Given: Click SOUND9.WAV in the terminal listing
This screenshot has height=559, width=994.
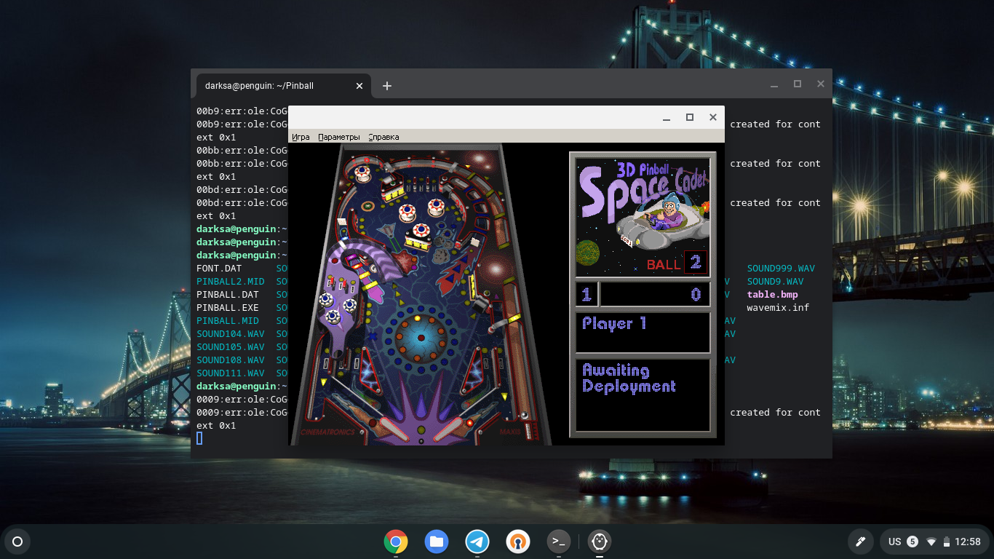Looking at the screenshot, I should (776, 281).
